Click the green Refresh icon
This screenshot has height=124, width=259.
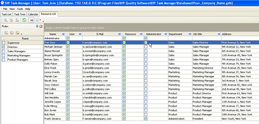tap(24, 20)
